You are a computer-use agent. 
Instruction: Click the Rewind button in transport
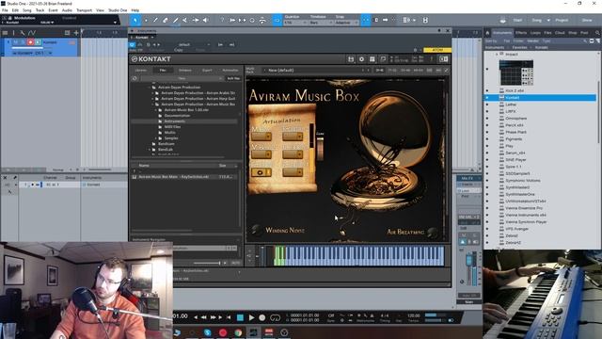coord(204,318)
